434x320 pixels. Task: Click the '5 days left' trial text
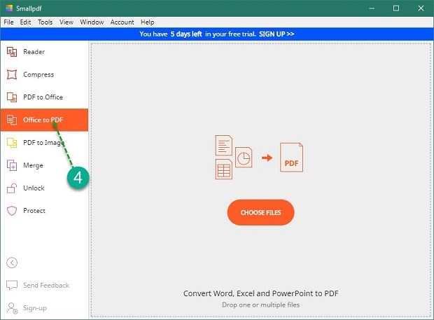(186, 34)
